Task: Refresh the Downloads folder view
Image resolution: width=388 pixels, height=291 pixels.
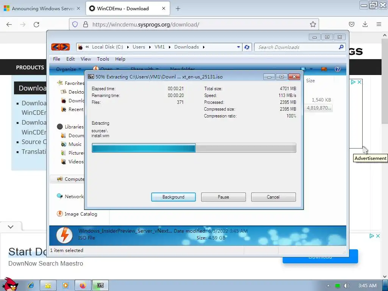Action: coord(247,47)
